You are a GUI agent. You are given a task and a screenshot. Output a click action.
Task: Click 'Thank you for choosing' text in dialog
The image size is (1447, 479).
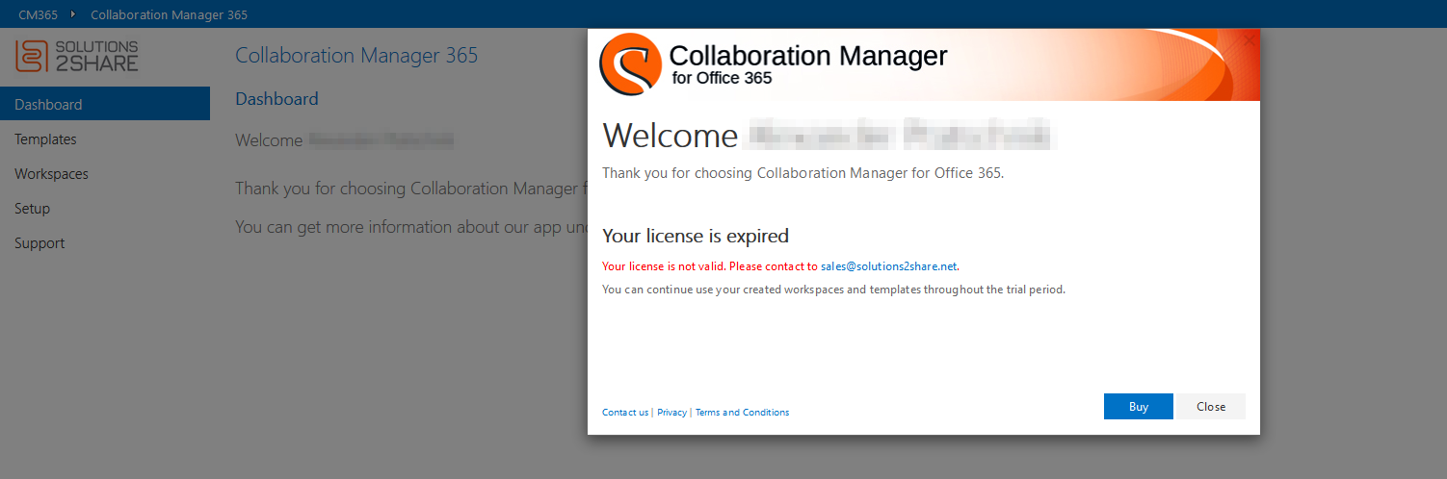click(x=803, y=173)
